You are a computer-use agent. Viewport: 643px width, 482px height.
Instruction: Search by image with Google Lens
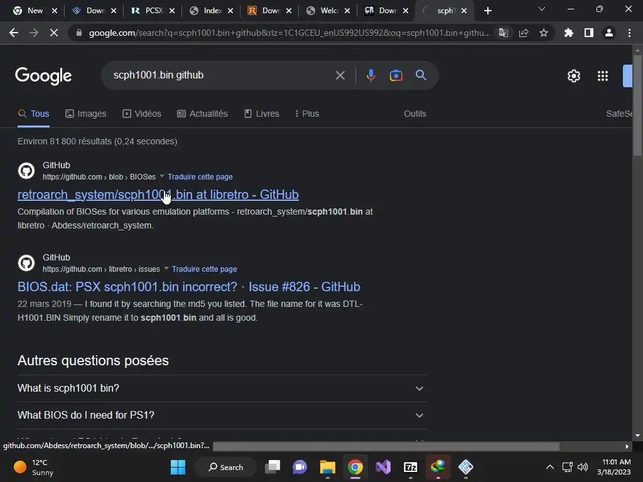[x=396, y=75]
